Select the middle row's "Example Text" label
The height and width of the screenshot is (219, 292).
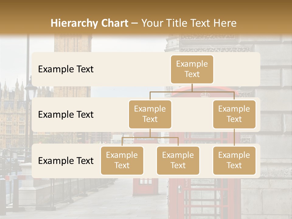coord(66,115)
